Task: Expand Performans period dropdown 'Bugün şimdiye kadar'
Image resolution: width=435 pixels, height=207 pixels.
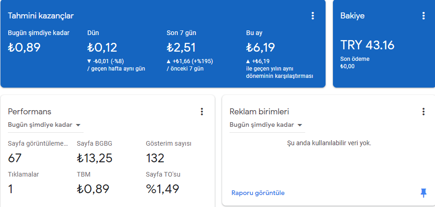Action: click(x=46, y=125)
